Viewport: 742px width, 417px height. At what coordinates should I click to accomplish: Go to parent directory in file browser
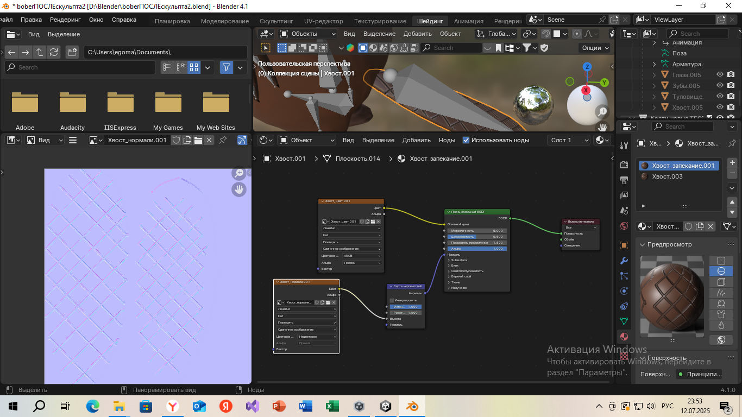[x=40, y=52]
